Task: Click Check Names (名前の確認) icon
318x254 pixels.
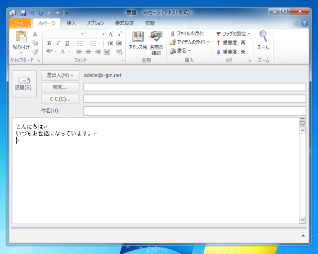Action: [x=156, y=43]
